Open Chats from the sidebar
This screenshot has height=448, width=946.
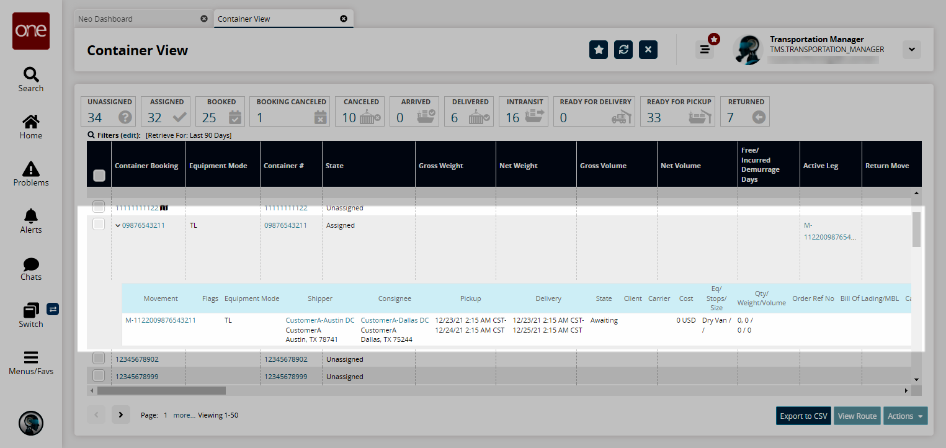30,265
